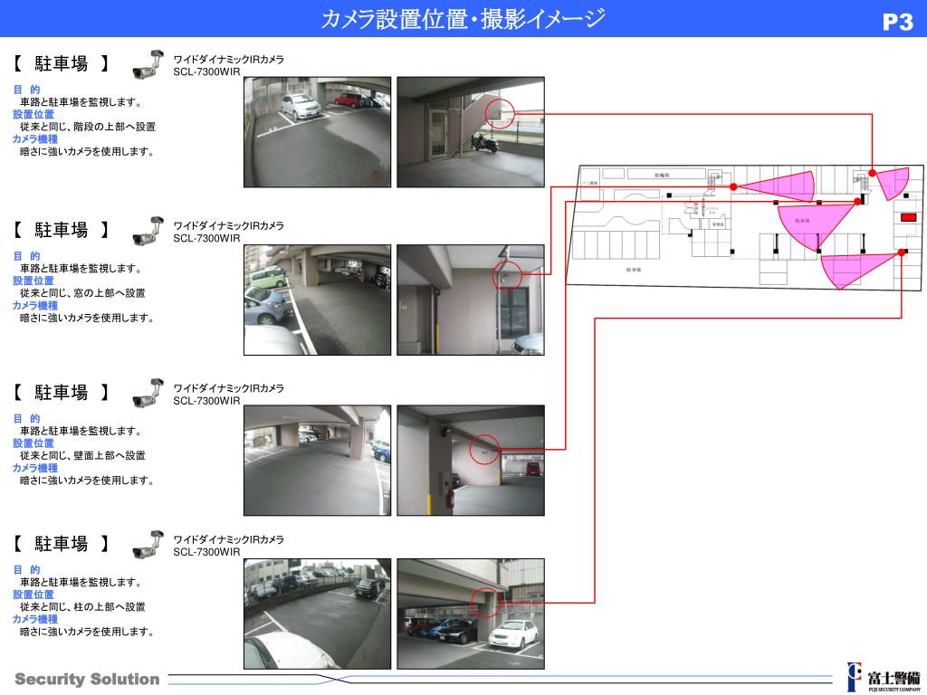Open the camera-view photo showing the green car
This screenshot has width=927, height=695.
[318, 300]
